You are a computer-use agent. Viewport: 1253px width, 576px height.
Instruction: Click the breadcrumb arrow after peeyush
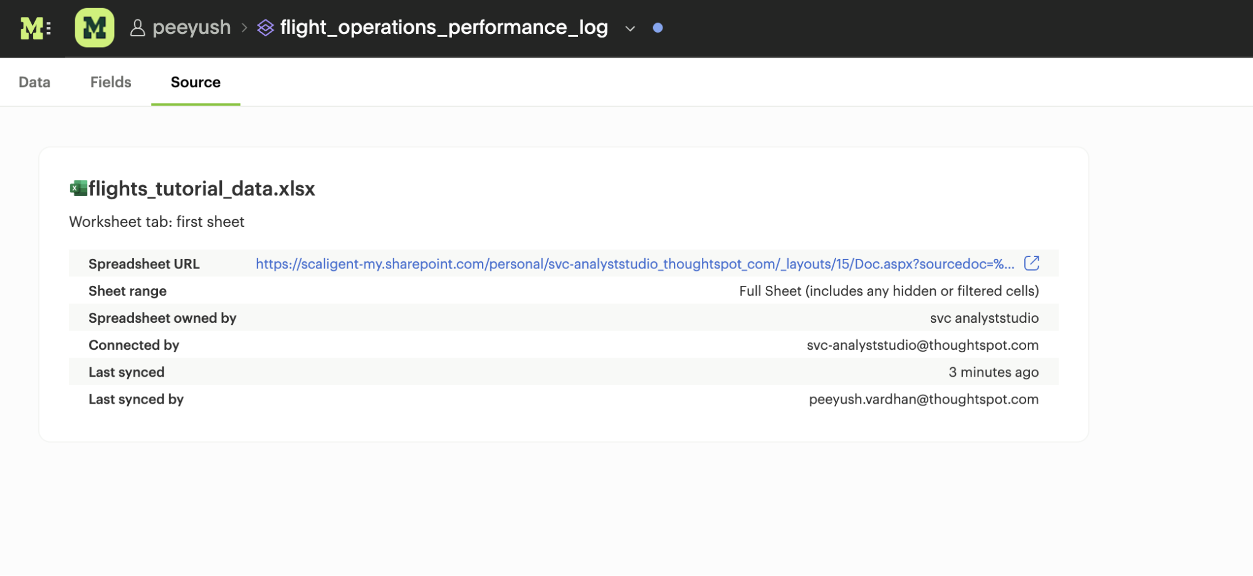tap(244, 28)
